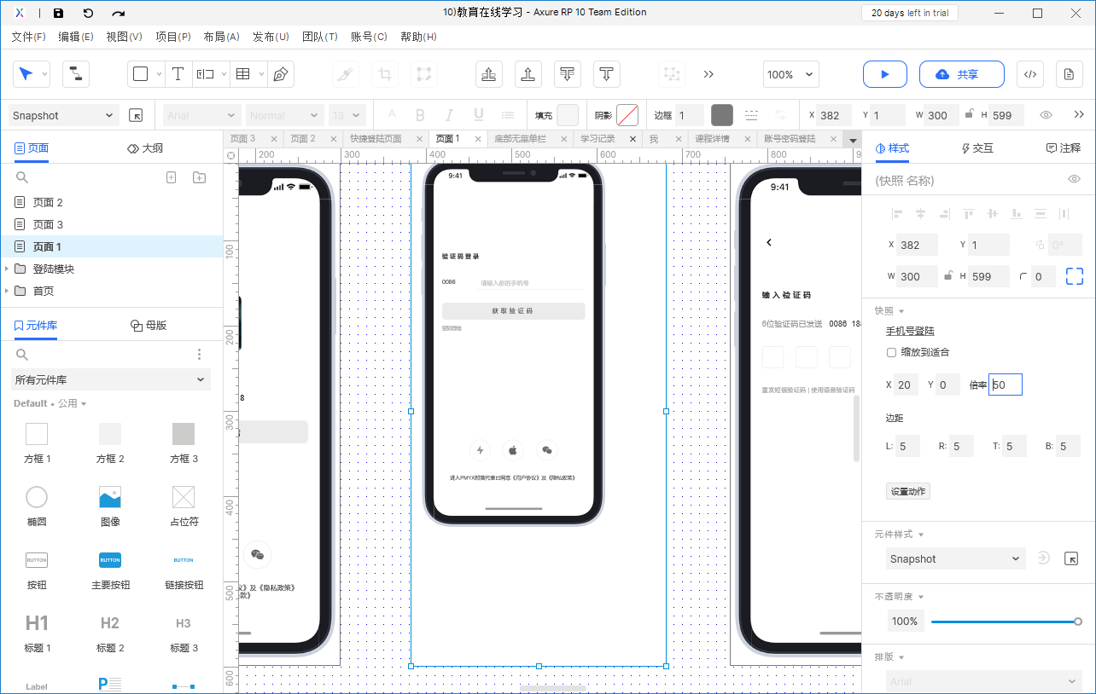
Task: Choose the rectangle shape tool
Action: [141, 74]
